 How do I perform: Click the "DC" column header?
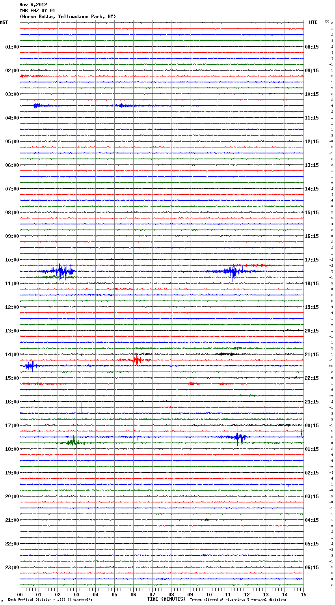click(327, 21)
